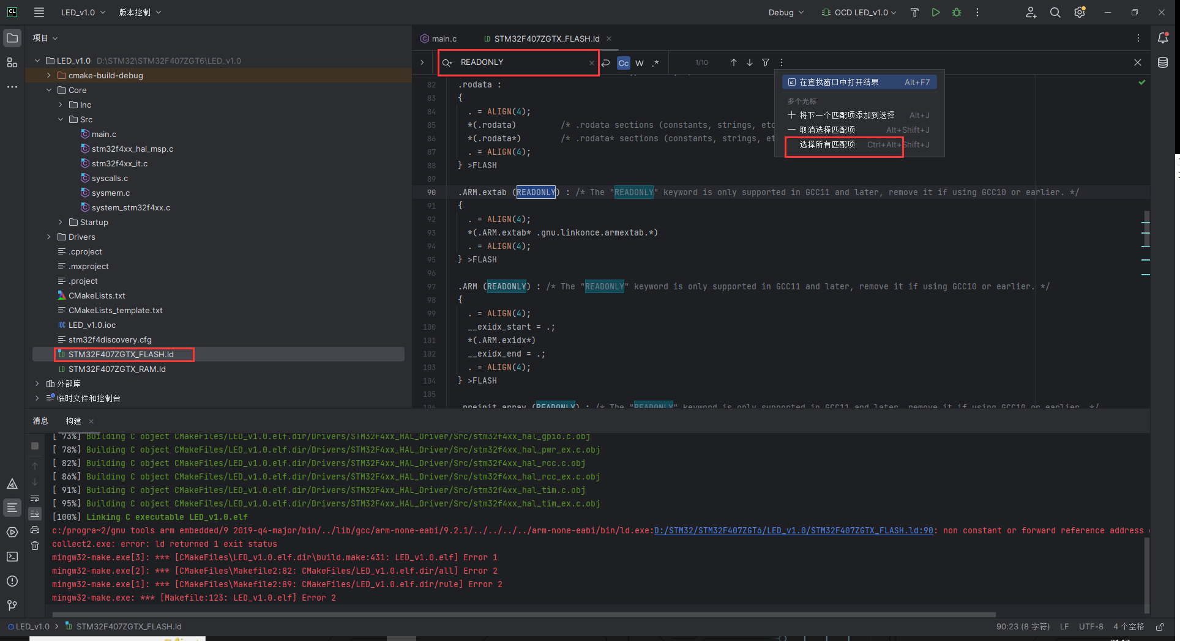Viewport: 1180px width, 641px height.
Task: Toggle scroll to end of output
Action: pos(35,514)
